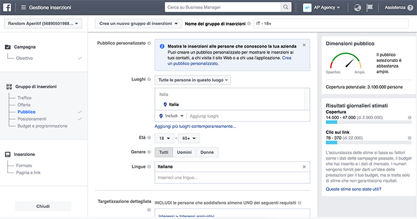Close the custom audience info banner
The height and width of the screenshot is (219, 417).
(304, 45)
